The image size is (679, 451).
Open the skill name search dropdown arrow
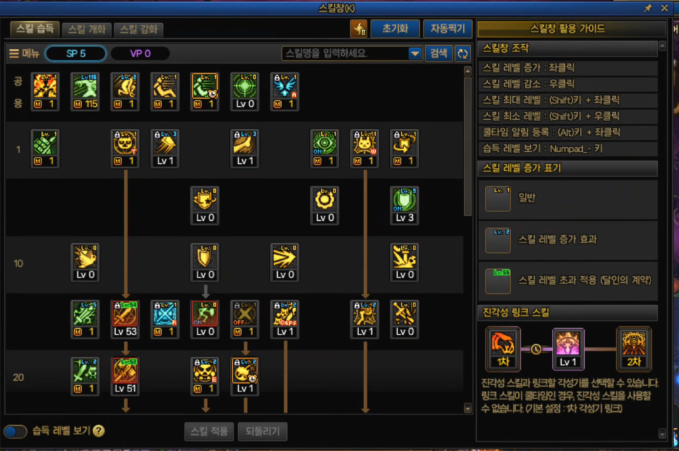click(x=414, y=53)
